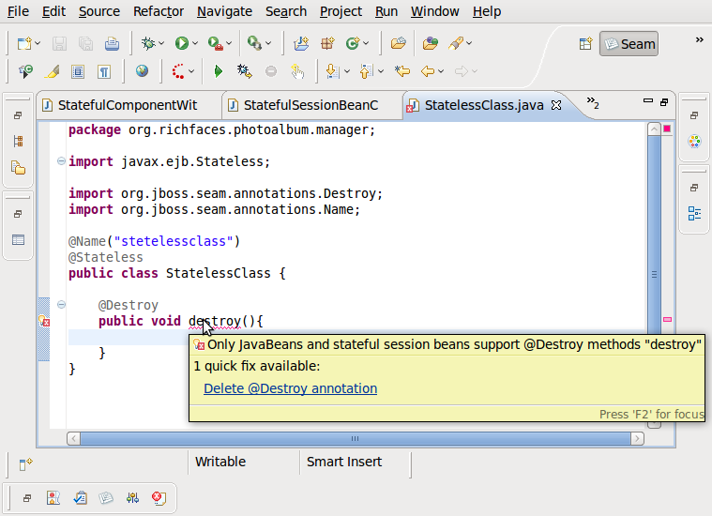
Task: Click the Last Edit Location arrow icon
Action: pyautogui.click(x=402, y=71)
